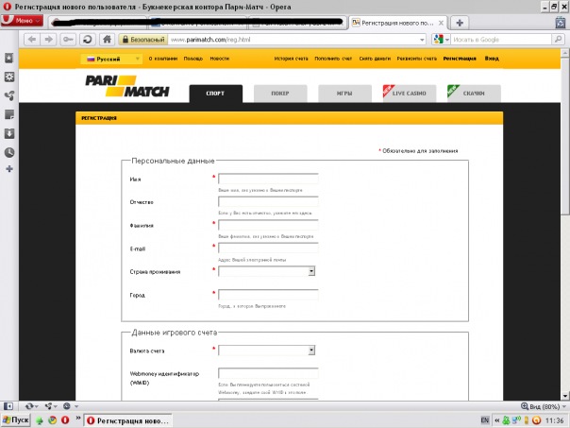Open the Вид (80%) zoom control

(x=544, y=406)
